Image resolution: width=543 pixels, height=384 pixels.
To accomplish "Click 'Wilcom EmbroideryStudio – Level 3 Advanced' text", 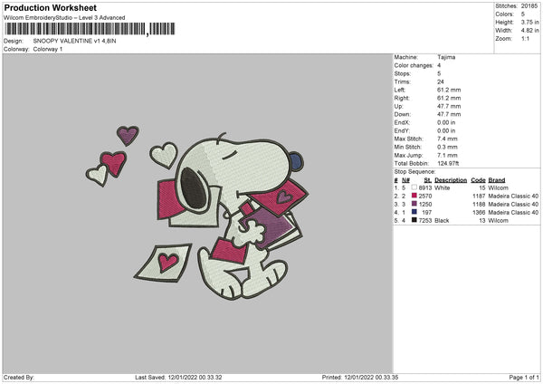I will point(64,18).
